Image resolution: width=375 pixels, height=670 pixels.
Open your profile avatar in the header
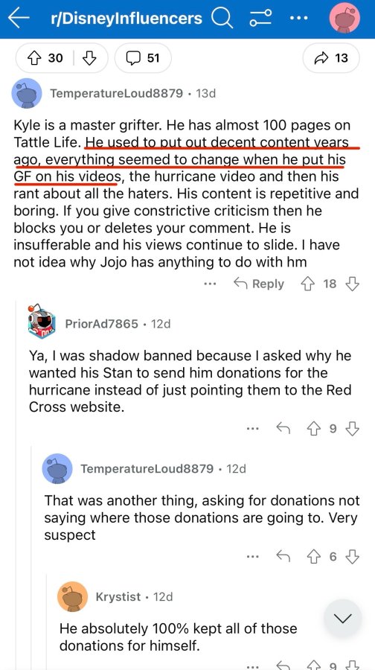pyautogui.click(x=344, y=19)
